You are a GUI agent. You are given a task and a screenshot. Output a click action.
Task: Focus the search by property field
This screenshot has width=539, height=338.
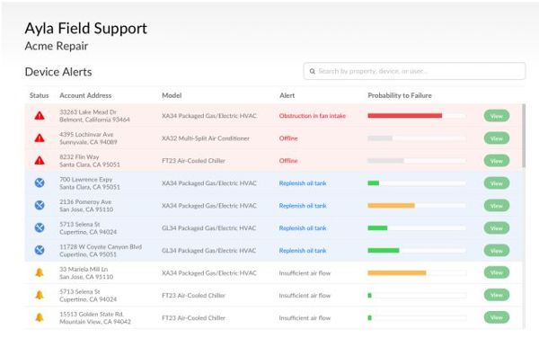[414, 71]
